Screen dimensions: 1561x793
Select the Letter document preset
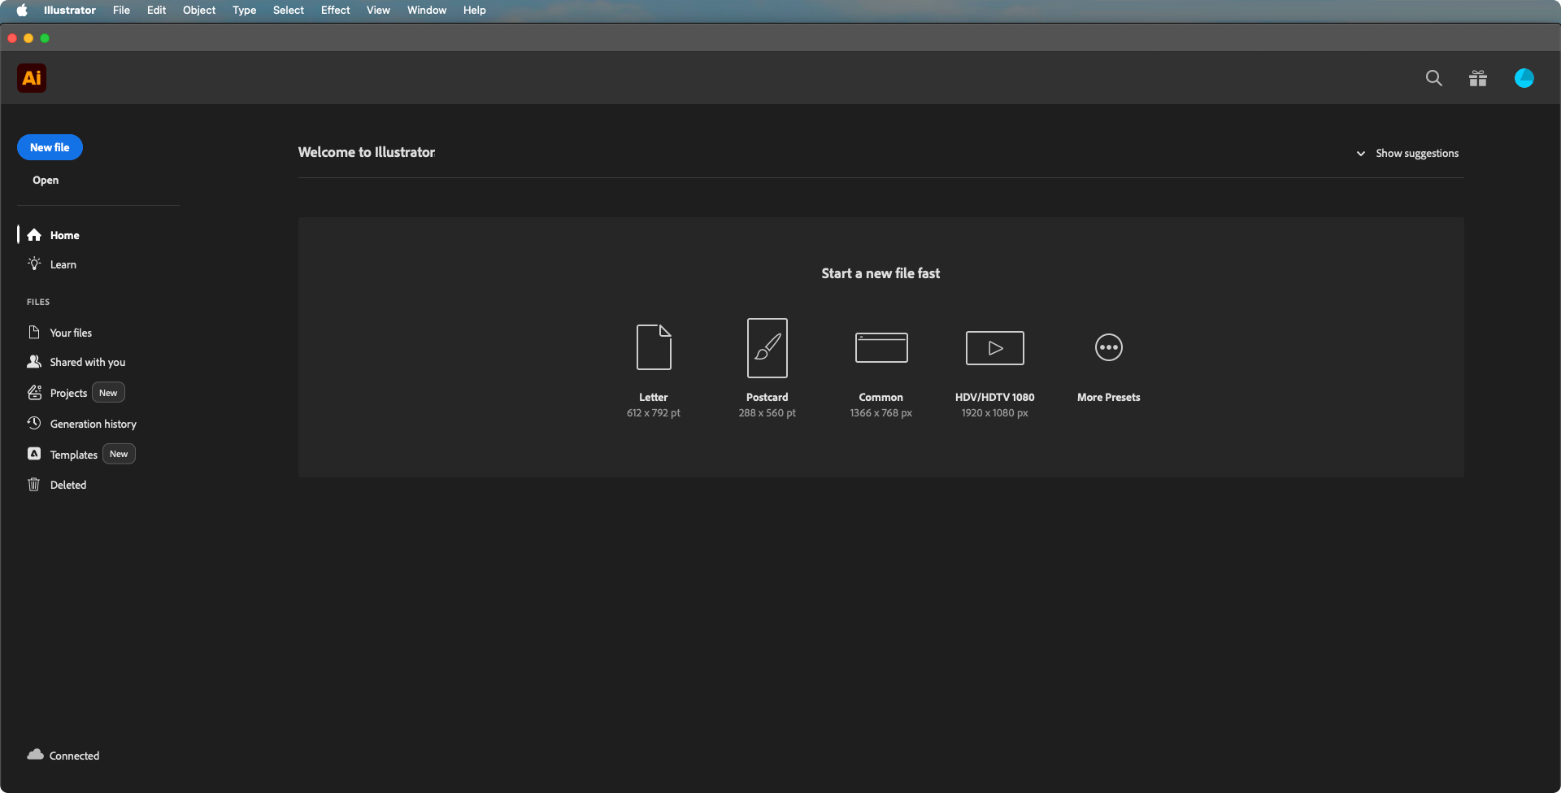[653, 347]
